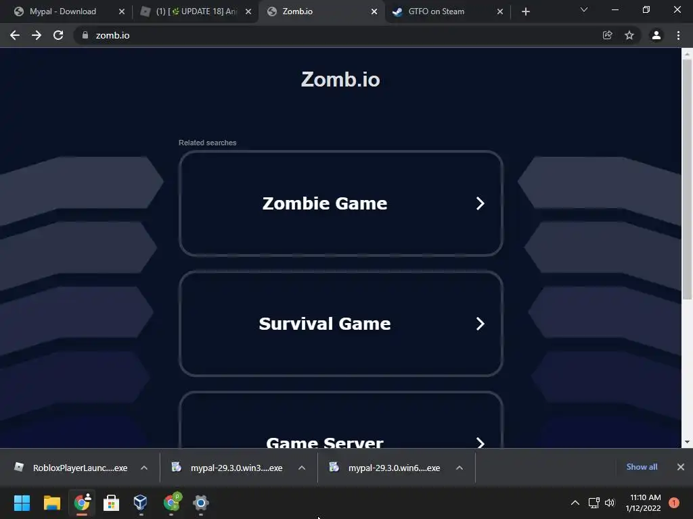
Task: Reload the zomb.io page
Action: coord(58,35)
